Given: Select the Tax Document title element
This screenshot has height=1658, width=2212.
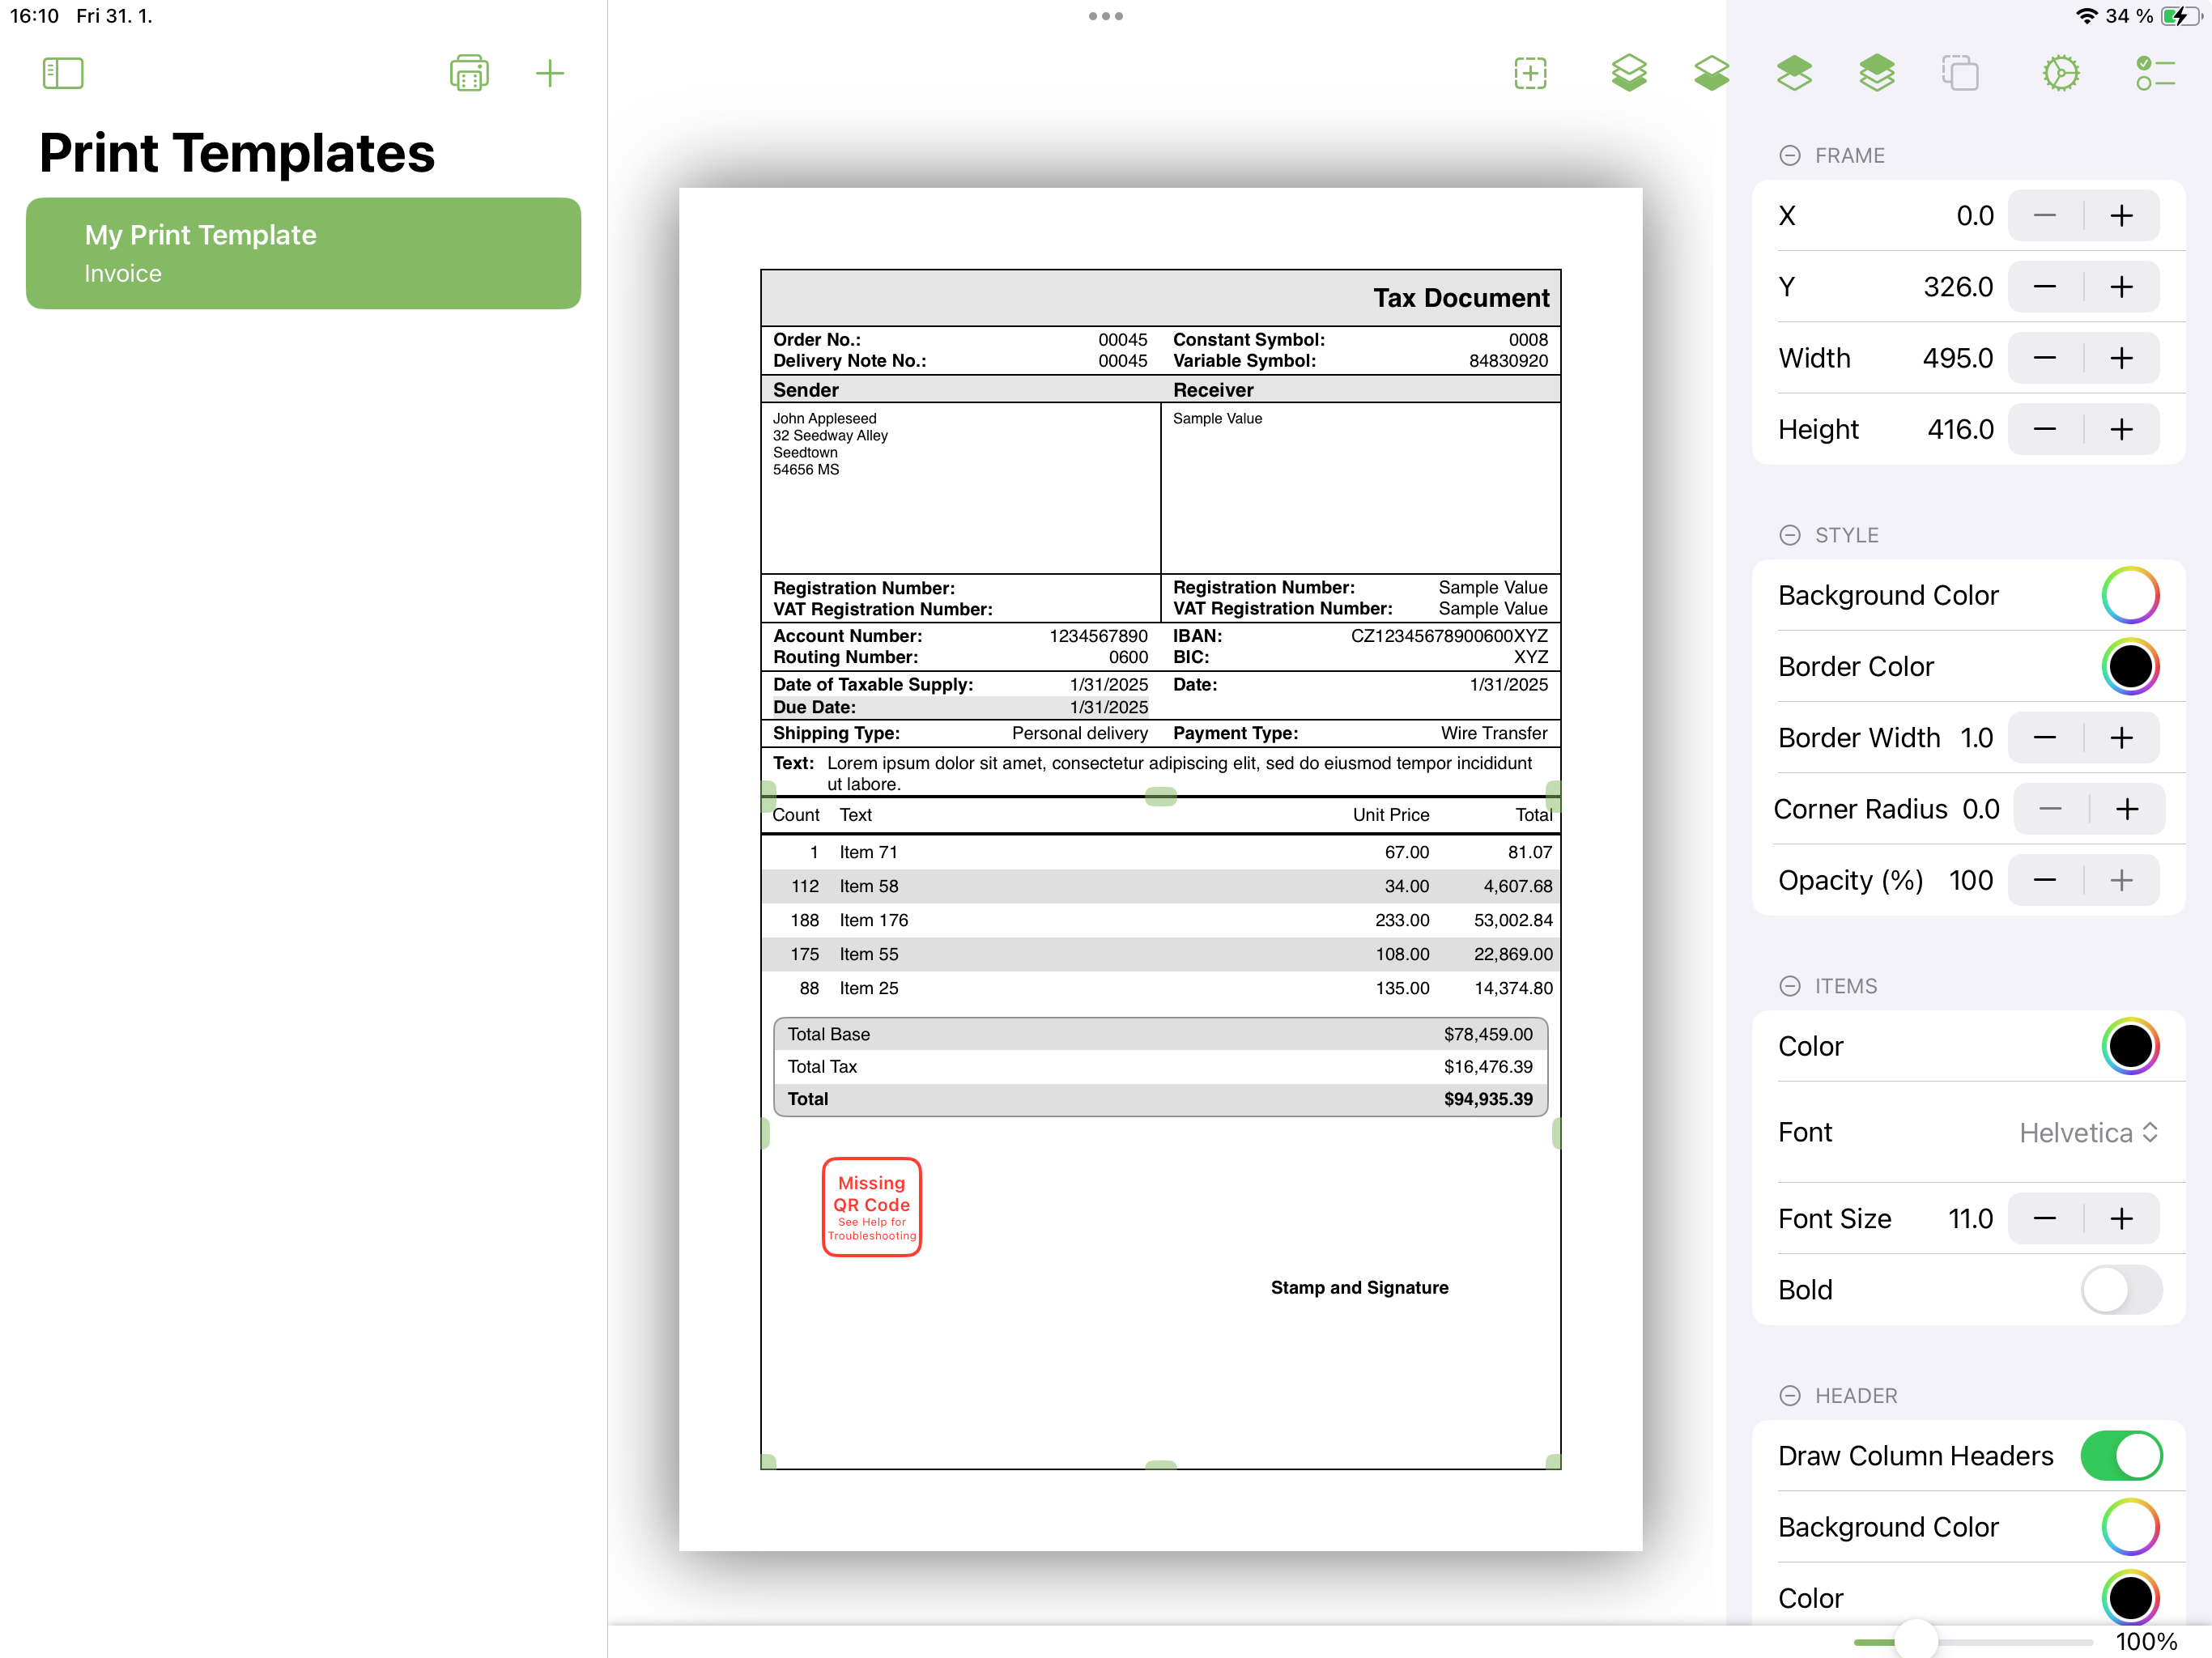Looking at the screenshot, I should pyautogui.click(x=1460, y=298).
